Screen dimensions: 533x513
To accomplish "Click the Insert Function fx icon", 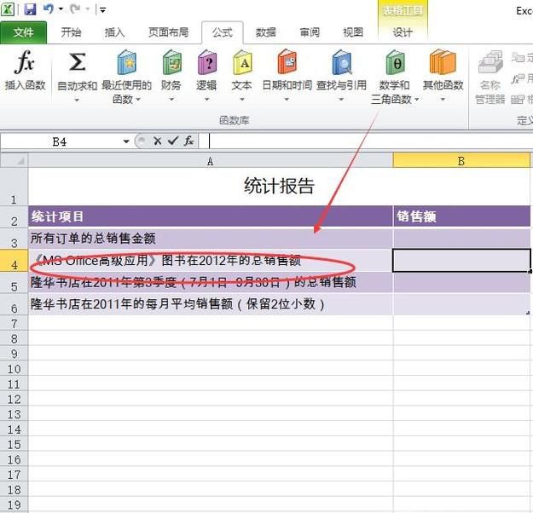I will [25, 62].
